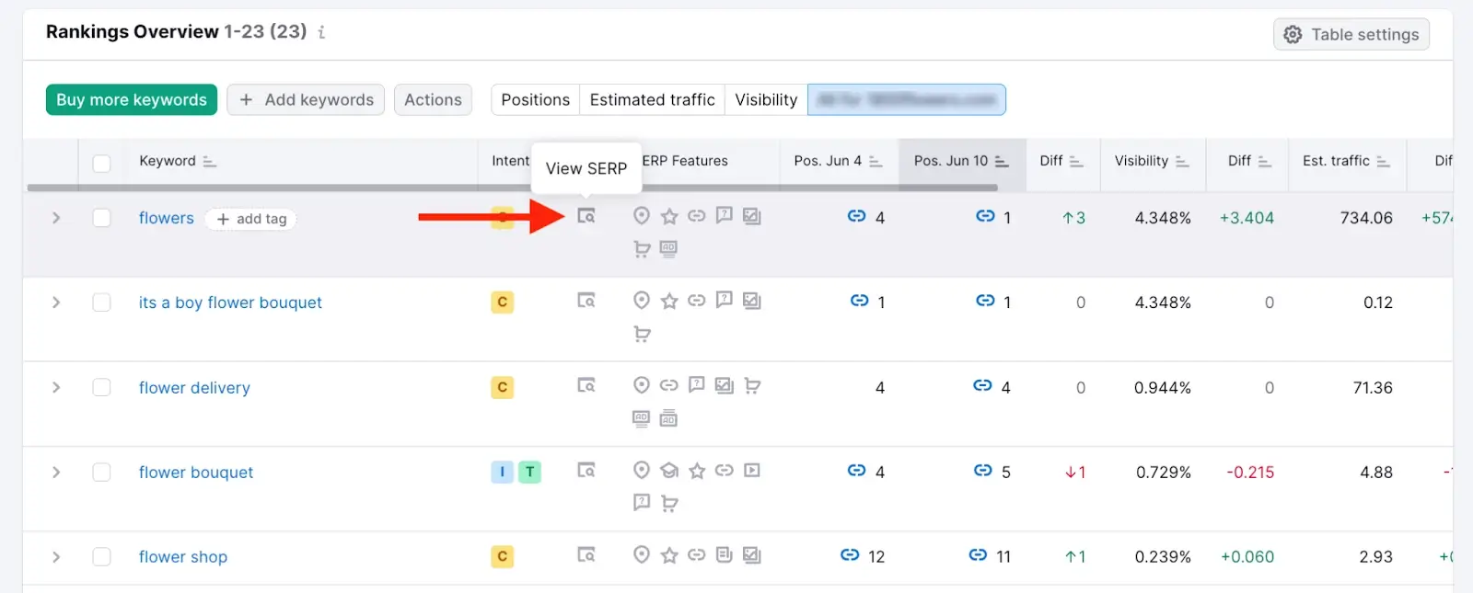Check the flowers keyword checkbox
The height and width of the screenshot is (593, 1473).
point(101,218)
